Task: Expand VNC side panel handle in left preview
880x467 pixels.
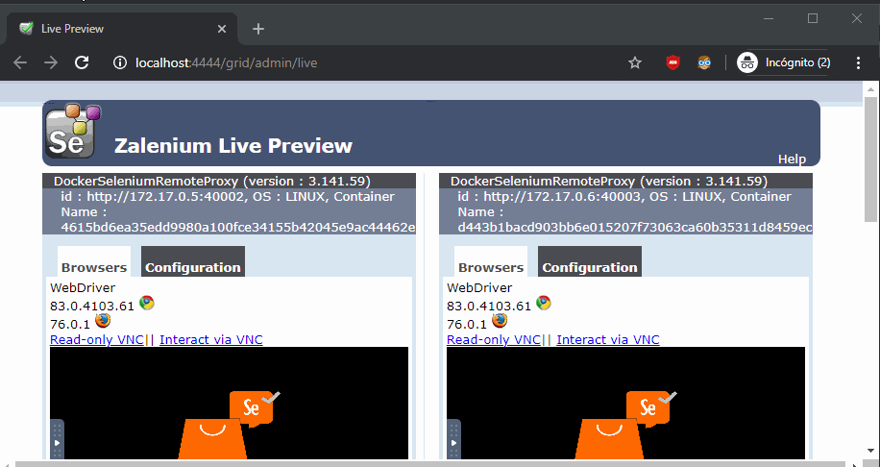Action: tap(57, 440)
